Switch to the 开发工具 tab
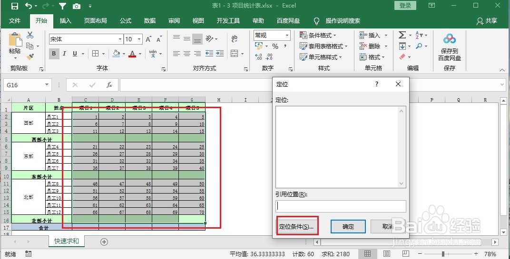 point(228,21)
